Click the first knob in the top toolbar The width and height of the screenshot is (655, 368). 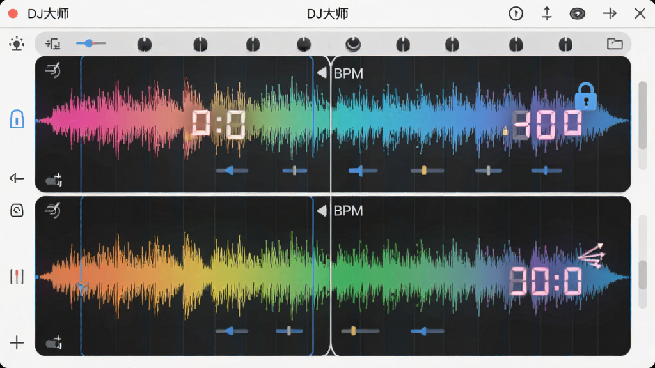pyautogui.click(x=145, y=44)
